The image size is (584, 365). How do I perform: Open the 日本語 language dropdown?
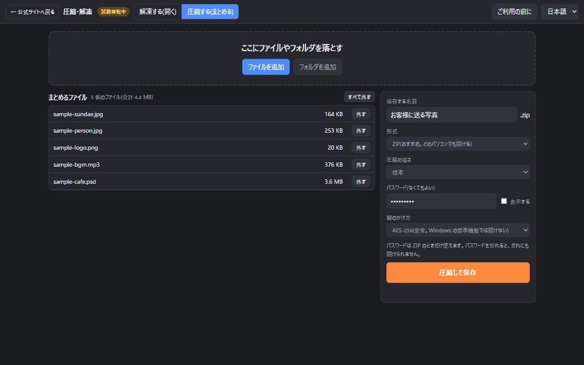coord(560,12)
